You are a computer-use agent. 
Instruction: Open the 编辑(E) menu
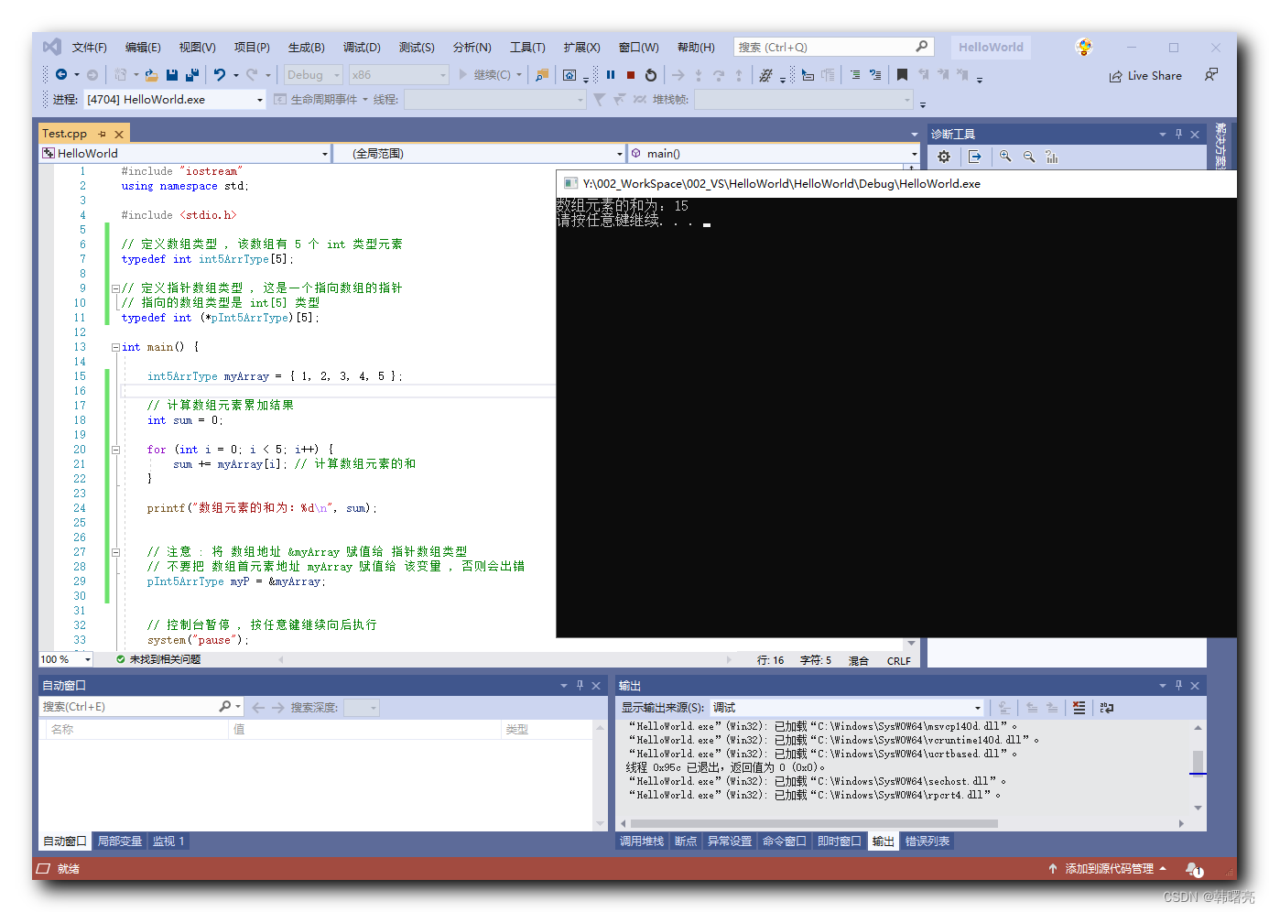point(143,48)
